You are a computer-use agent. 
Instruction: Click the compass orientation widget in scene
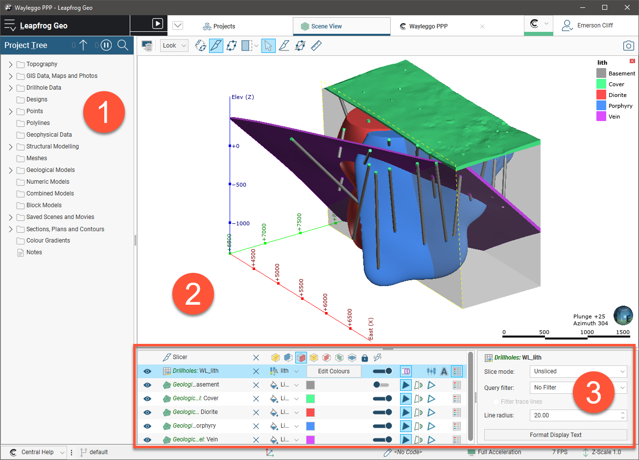623,315
